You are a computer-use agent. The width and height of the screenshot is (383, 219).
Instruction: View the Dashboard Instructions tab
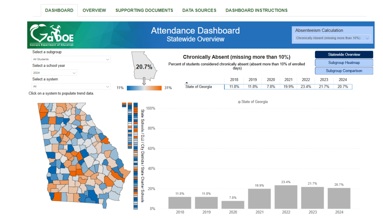[256, 10]
